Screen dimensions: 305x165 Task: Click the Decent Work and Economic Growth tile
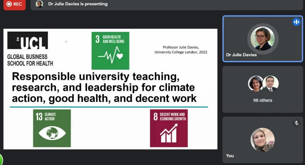(169, 128)
